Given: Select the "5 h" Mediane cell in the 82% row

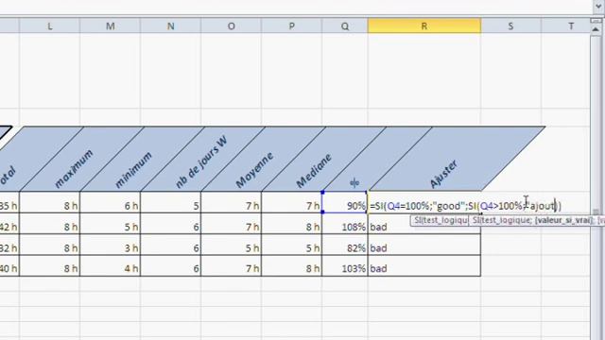Looking at the screenshot, I should click(x=292, y=245).
